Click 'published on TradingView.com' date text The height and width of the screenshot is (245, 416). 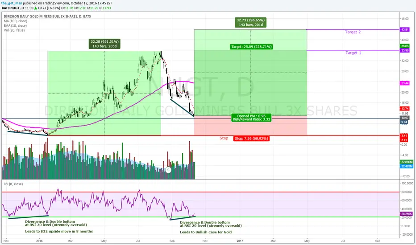pyautogui.click(x=68, y=3)
